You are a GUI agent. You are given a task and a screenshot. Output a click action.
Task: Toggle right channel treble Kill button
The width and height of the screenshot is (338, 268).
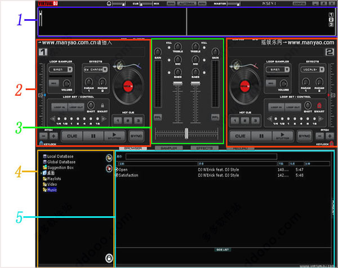(204, 48)
